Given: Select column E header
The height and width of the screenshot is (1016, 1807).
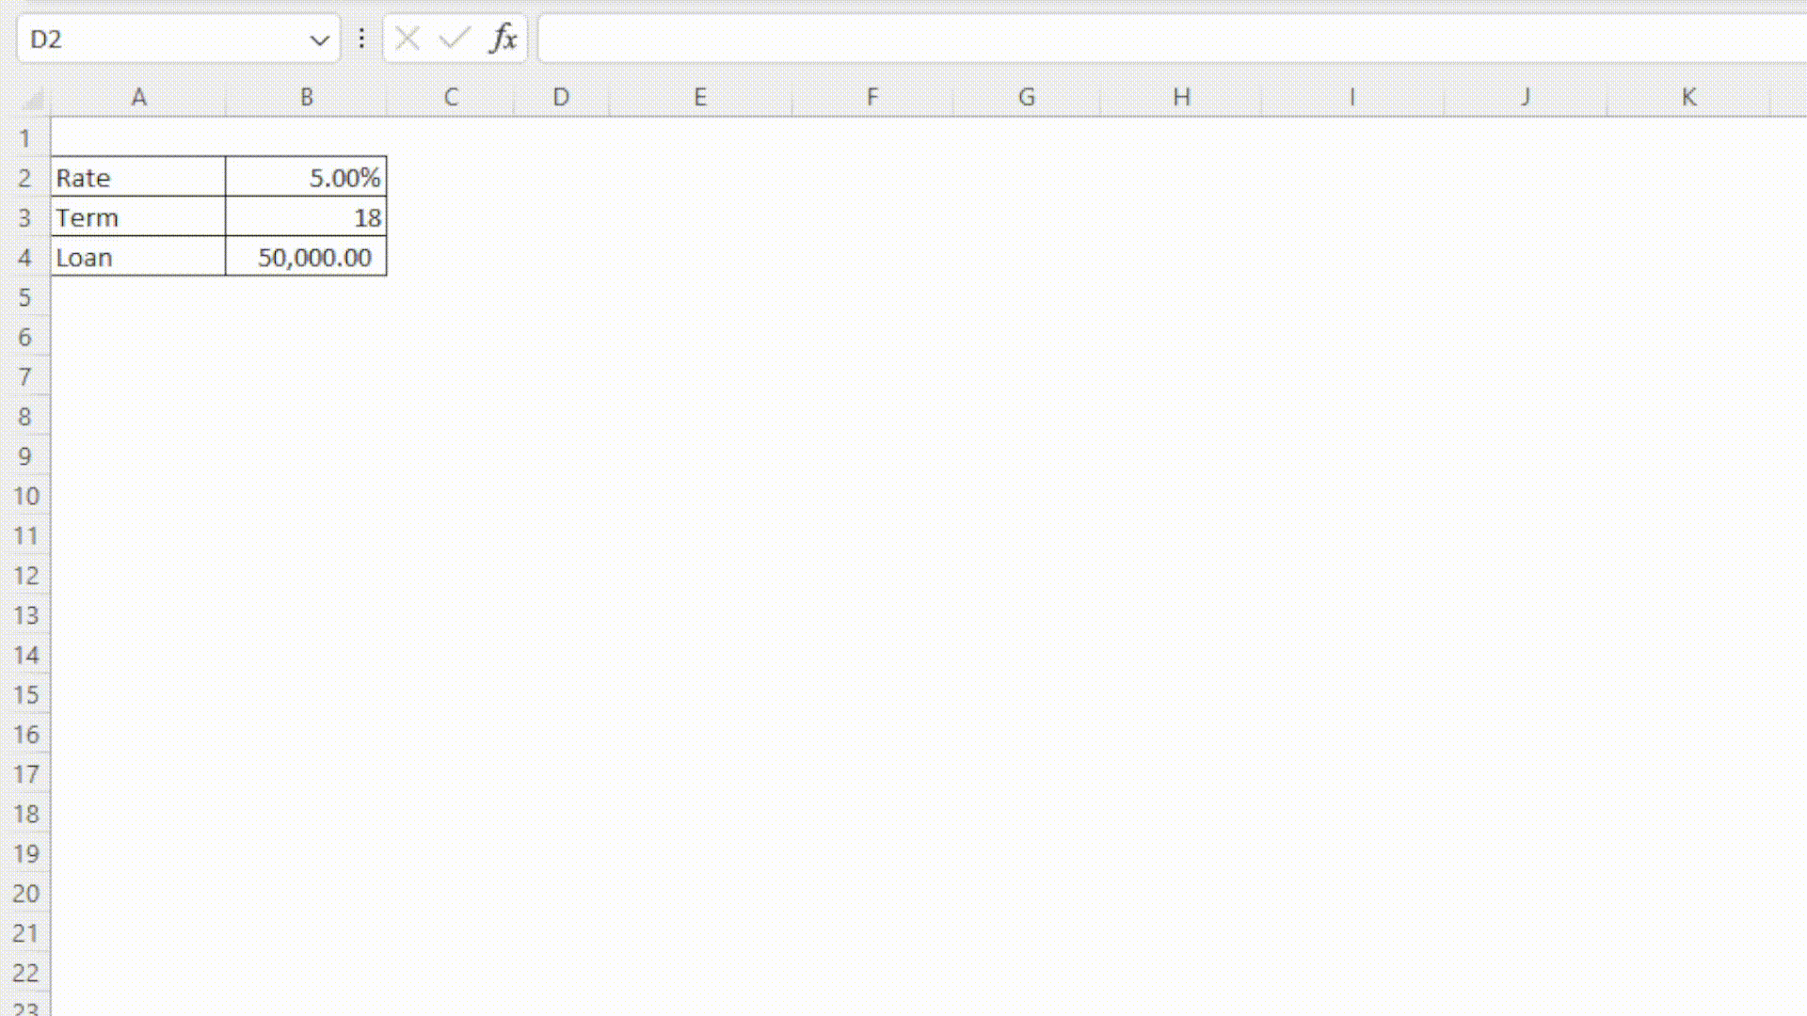Looking at the screenshot, I should 700,97.
